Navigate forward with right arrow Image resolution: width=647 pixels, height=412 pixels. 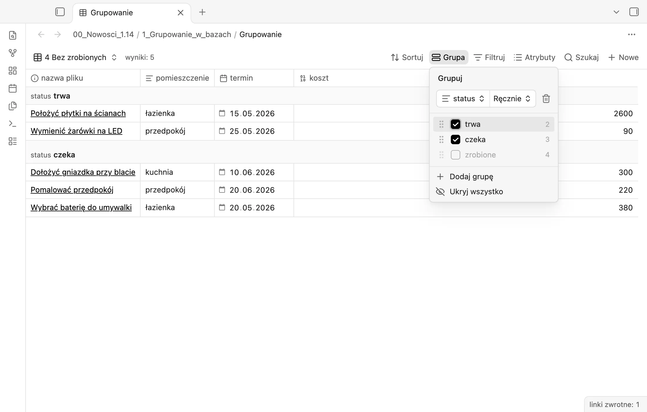[x=58, y=34]
